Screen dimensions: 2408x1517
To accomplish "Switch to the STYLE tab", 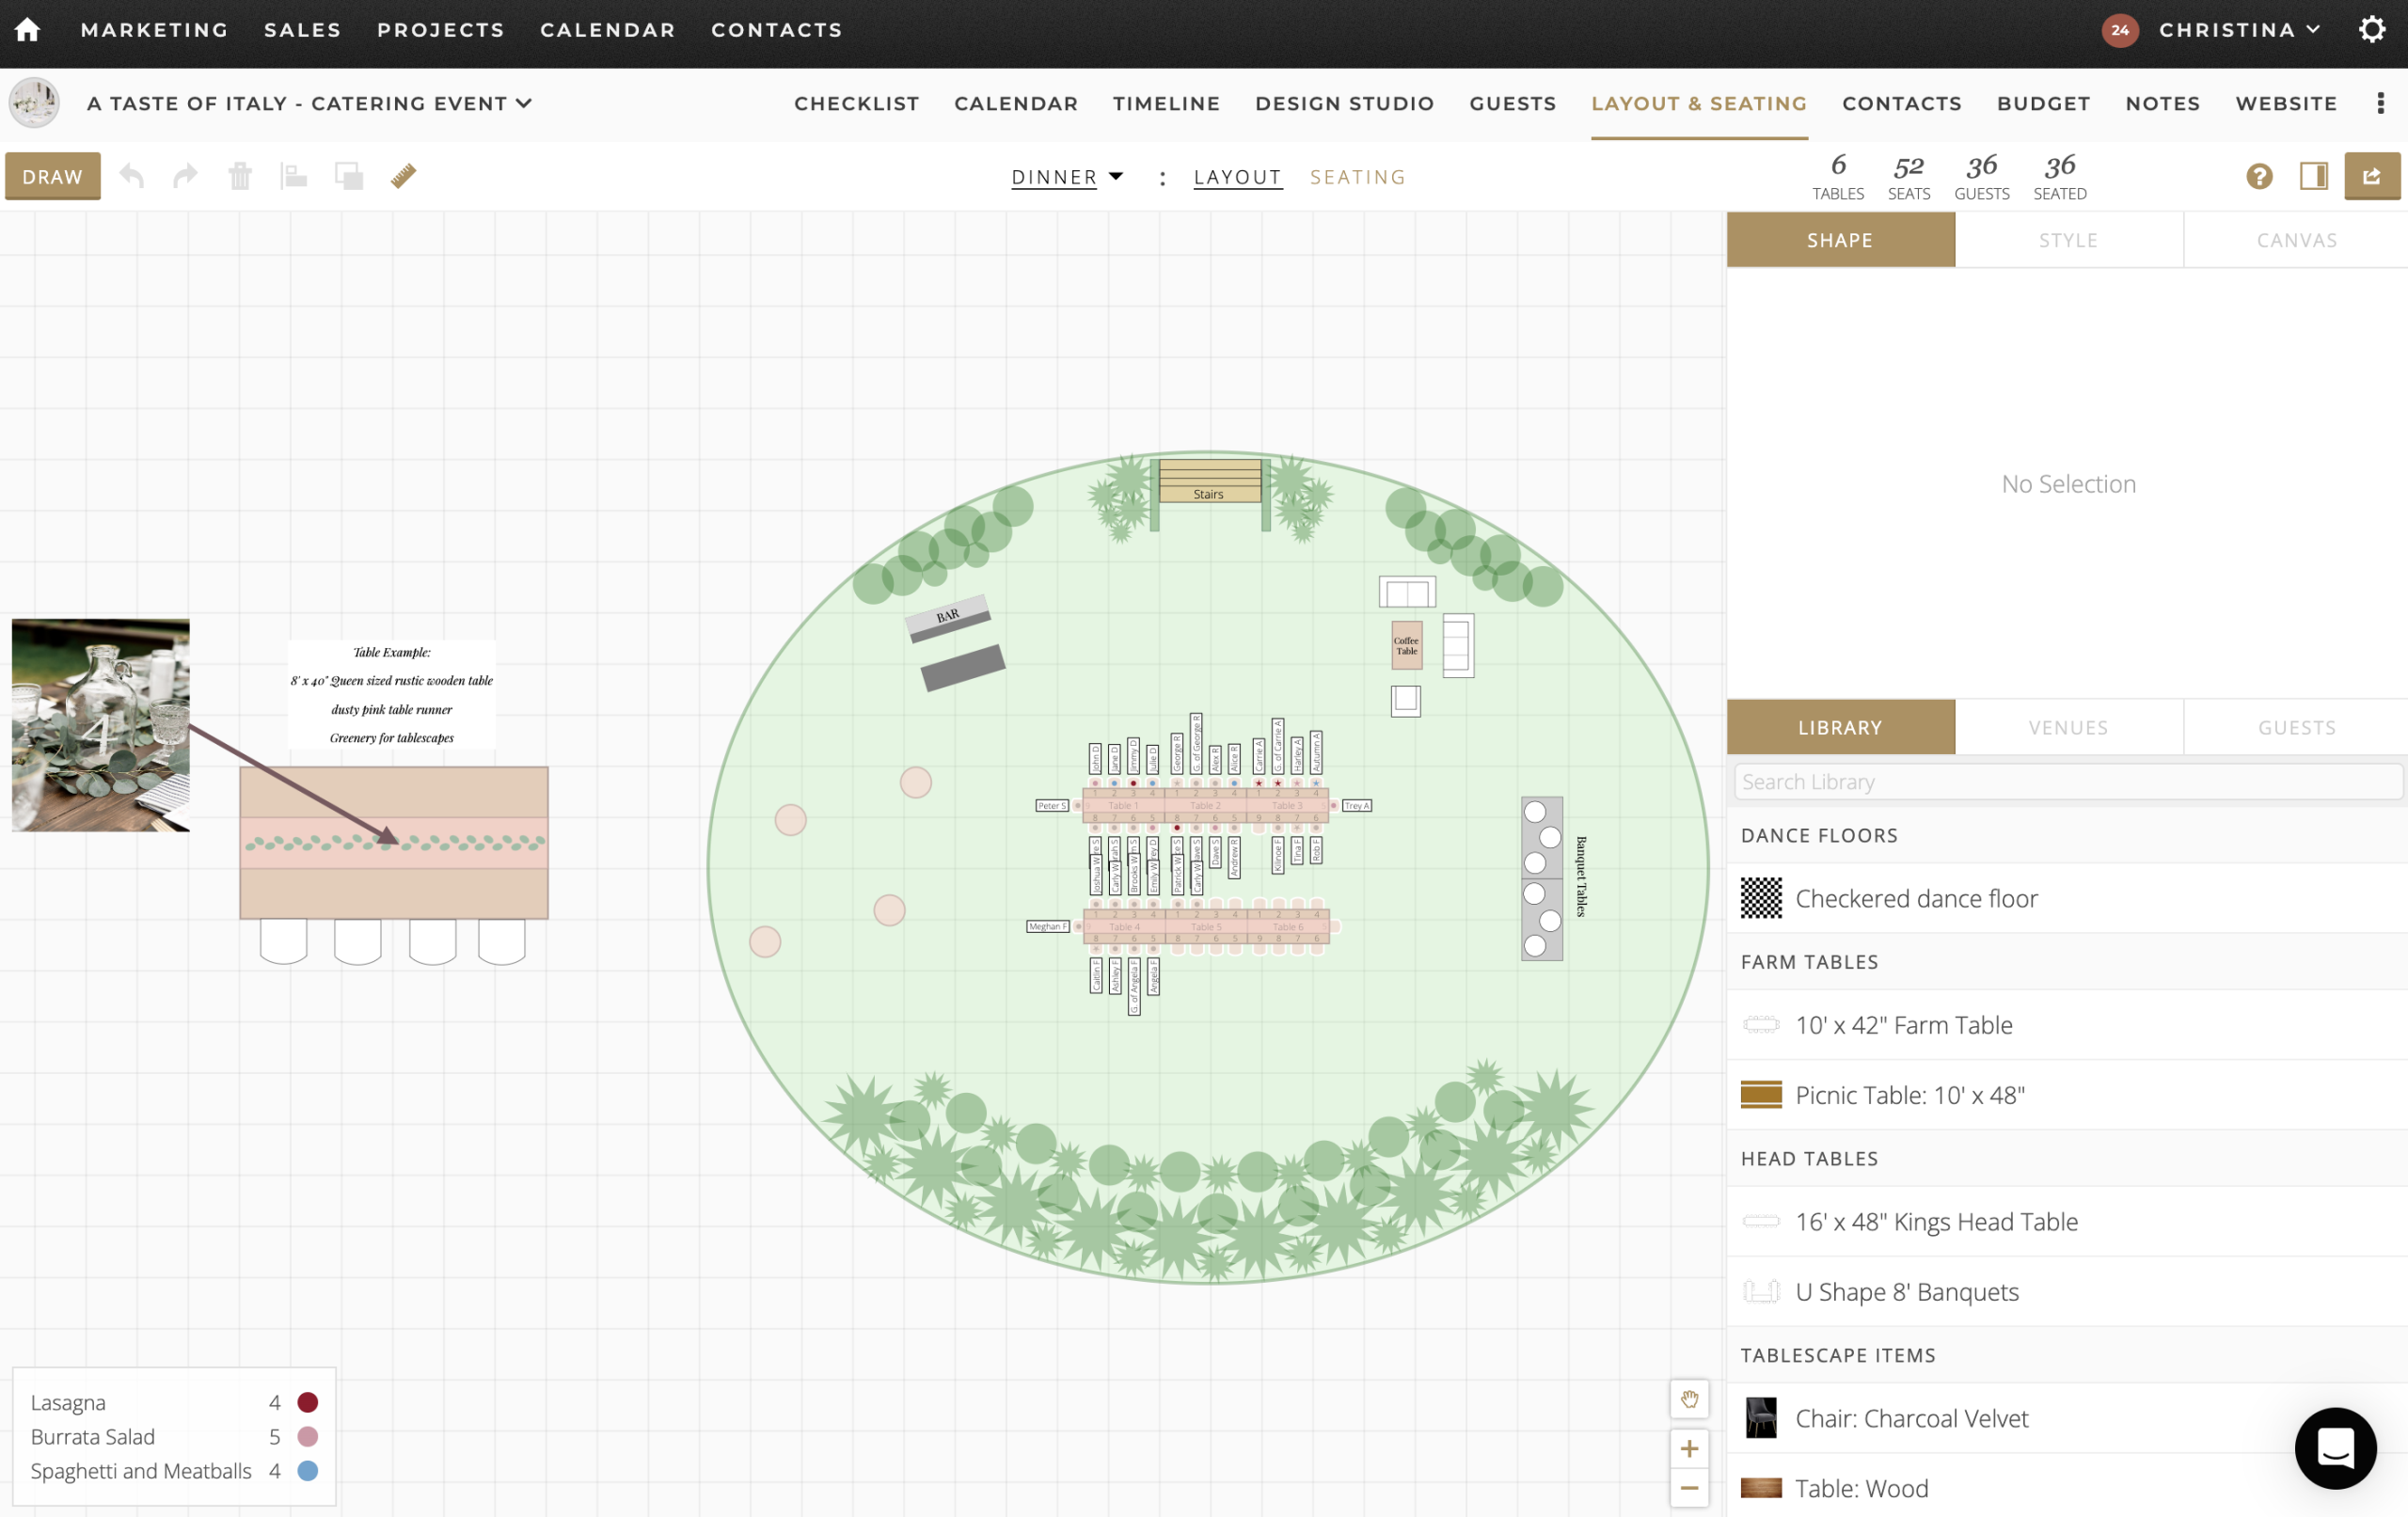I will (x=2069, y=239).
